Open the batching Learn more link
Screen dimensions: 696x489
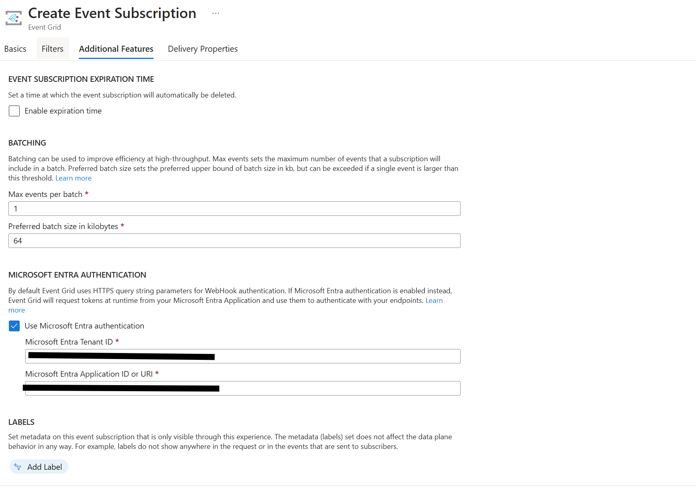74,178
